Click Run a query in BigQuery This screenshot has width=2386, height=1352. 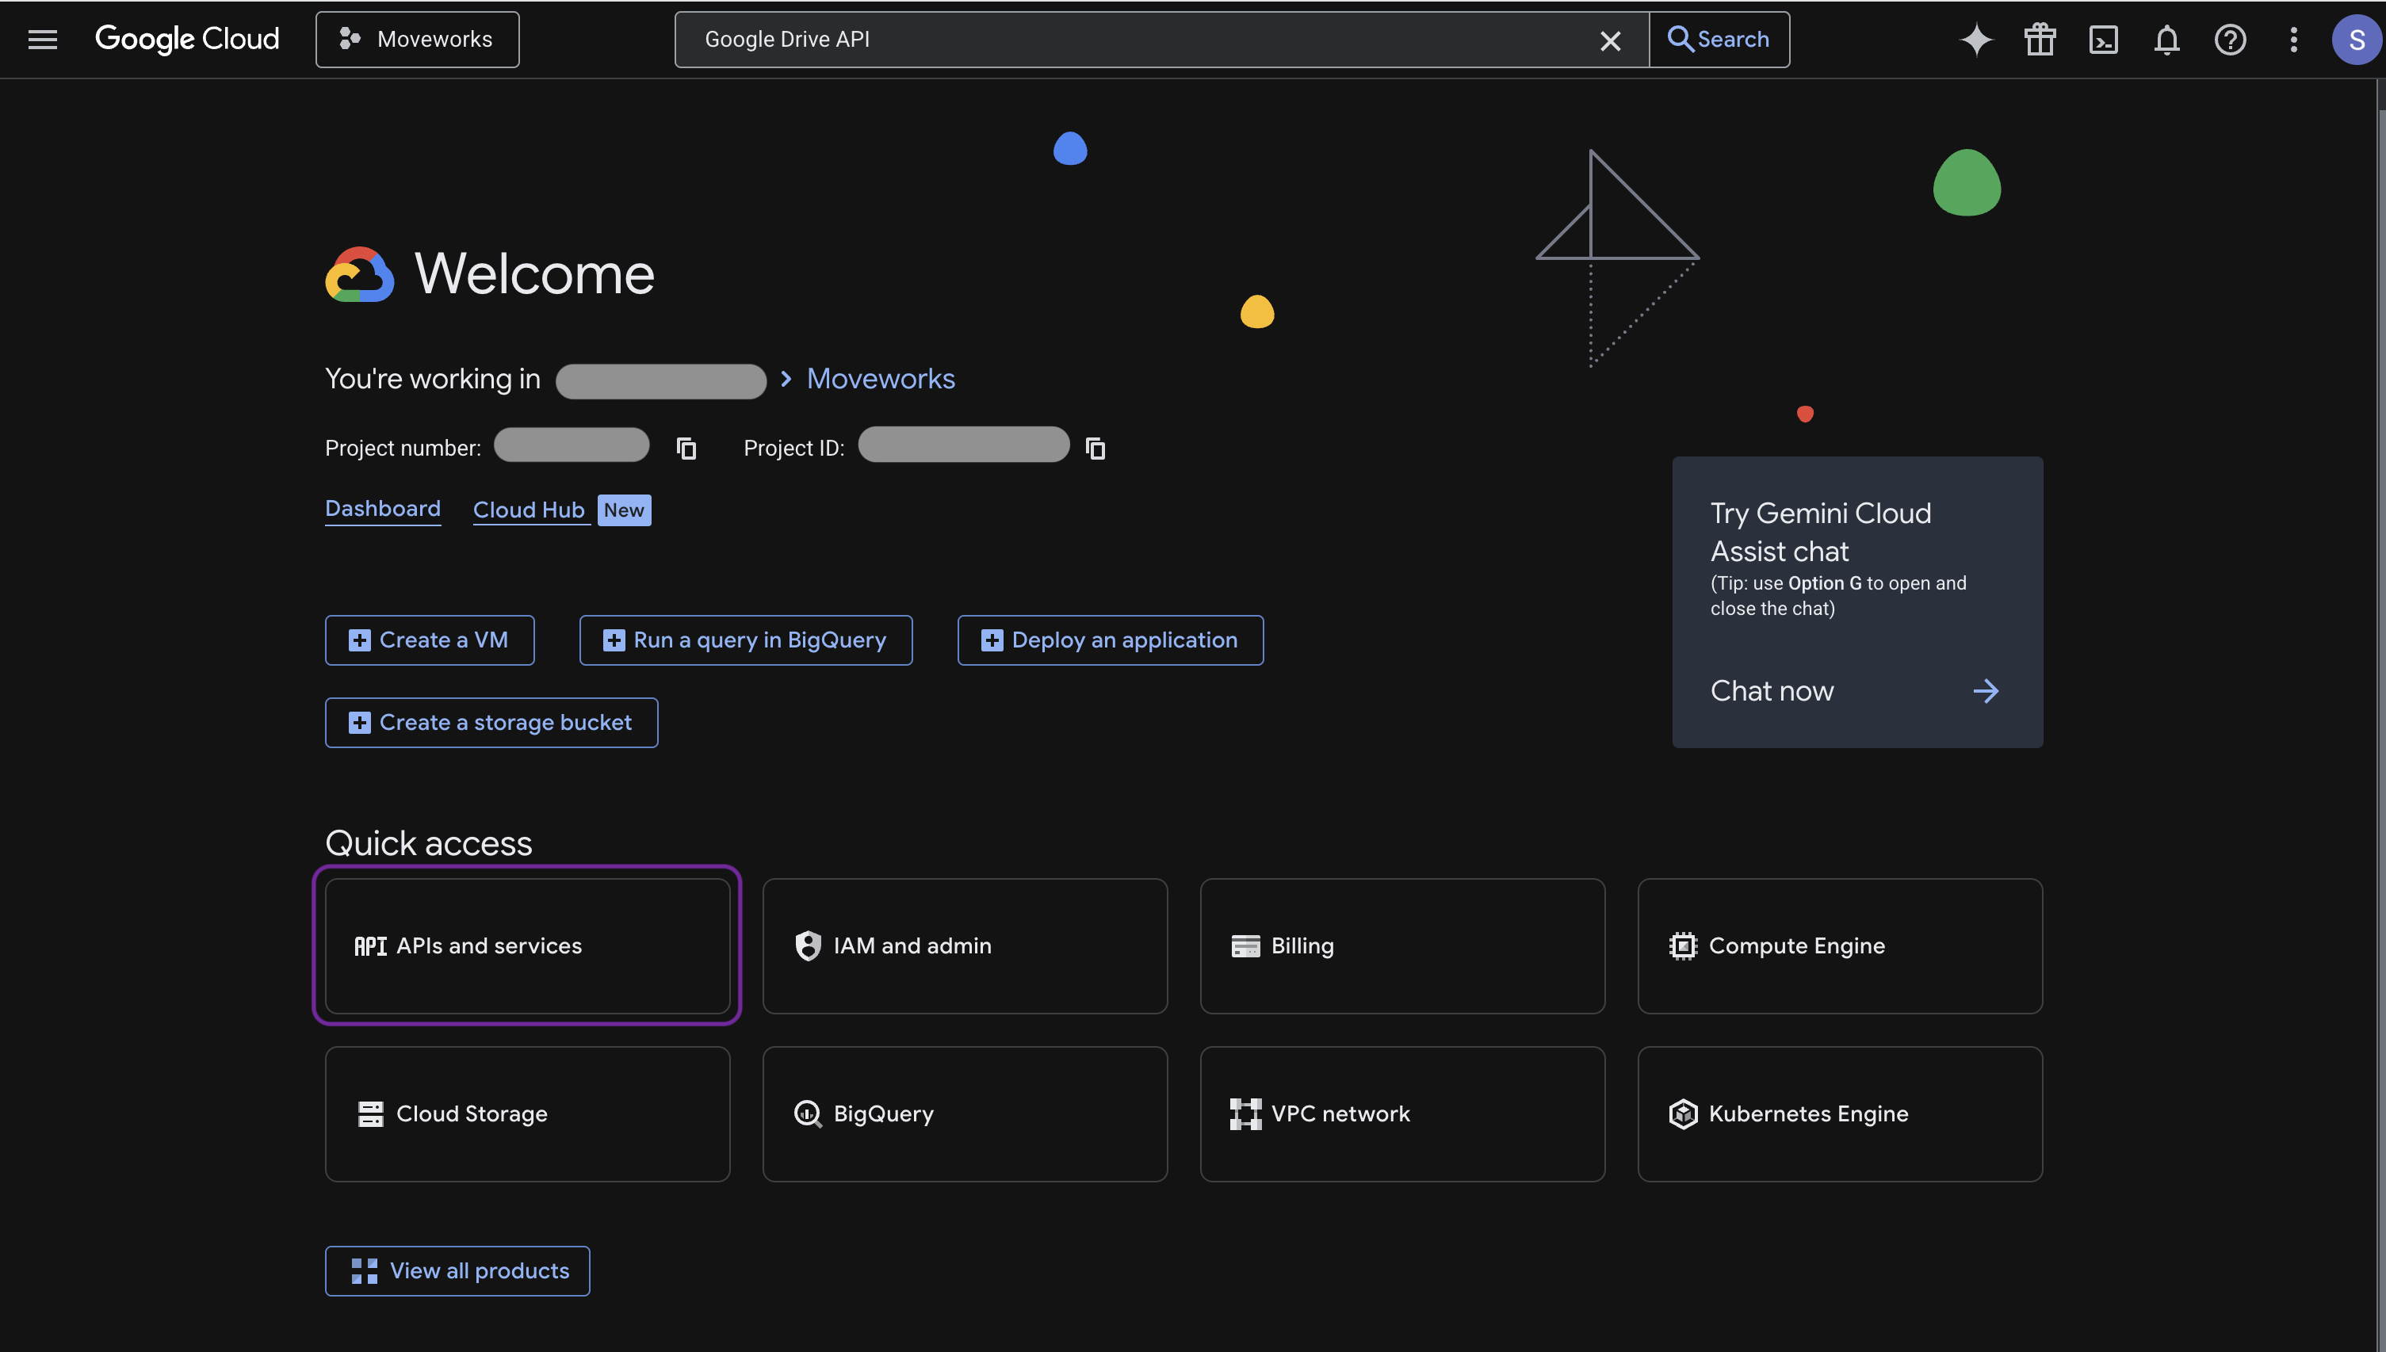point(745,640)
